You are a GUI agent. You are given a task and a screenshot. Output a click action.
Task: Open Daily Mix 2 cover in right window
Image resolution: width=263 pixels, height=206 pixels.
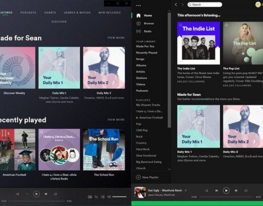(x=243, y=127)
